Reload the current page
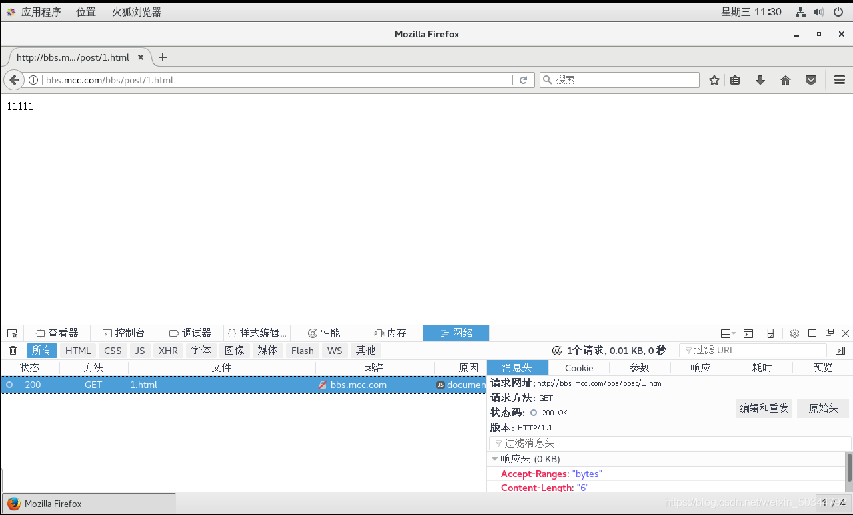853x515 pixels. click(x=523, y=80)
